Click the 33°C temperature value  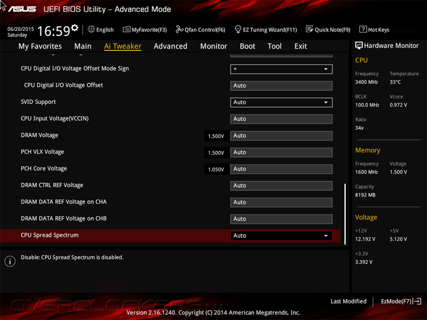395,82
